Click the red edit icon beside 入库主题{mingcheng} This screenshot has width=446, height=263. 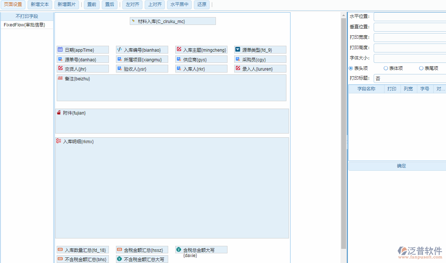[178, 49]
